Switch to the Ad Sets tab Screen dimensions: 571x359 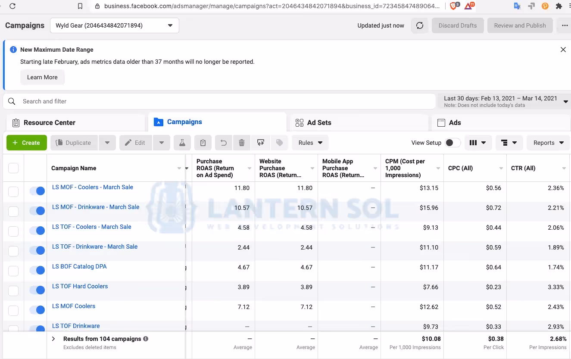tap(359, 123)
